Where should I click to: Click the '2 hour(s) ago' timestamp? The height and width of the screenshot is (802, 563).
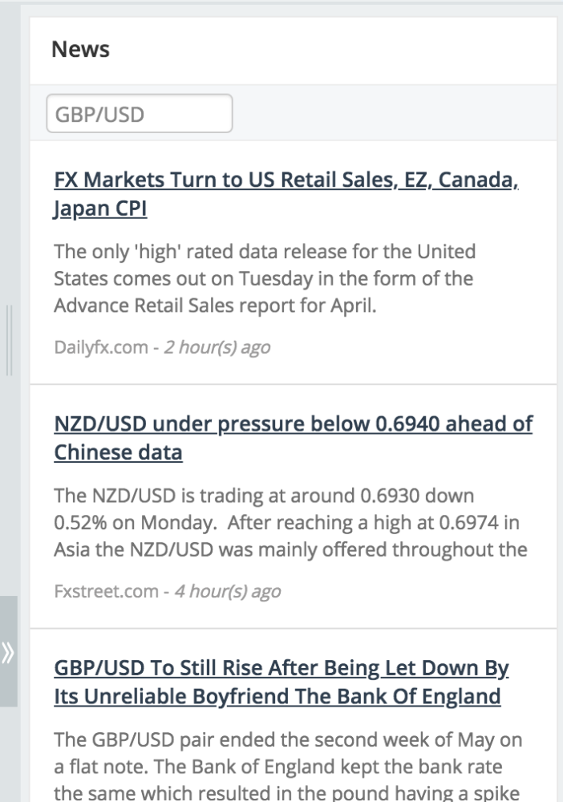point(217,347)
